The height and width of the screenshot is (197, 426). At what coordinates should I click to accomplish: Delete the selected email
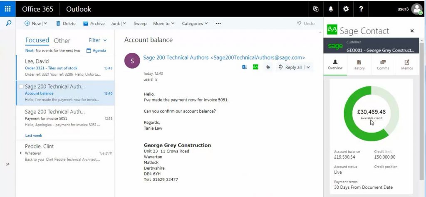tap(66, 24)
